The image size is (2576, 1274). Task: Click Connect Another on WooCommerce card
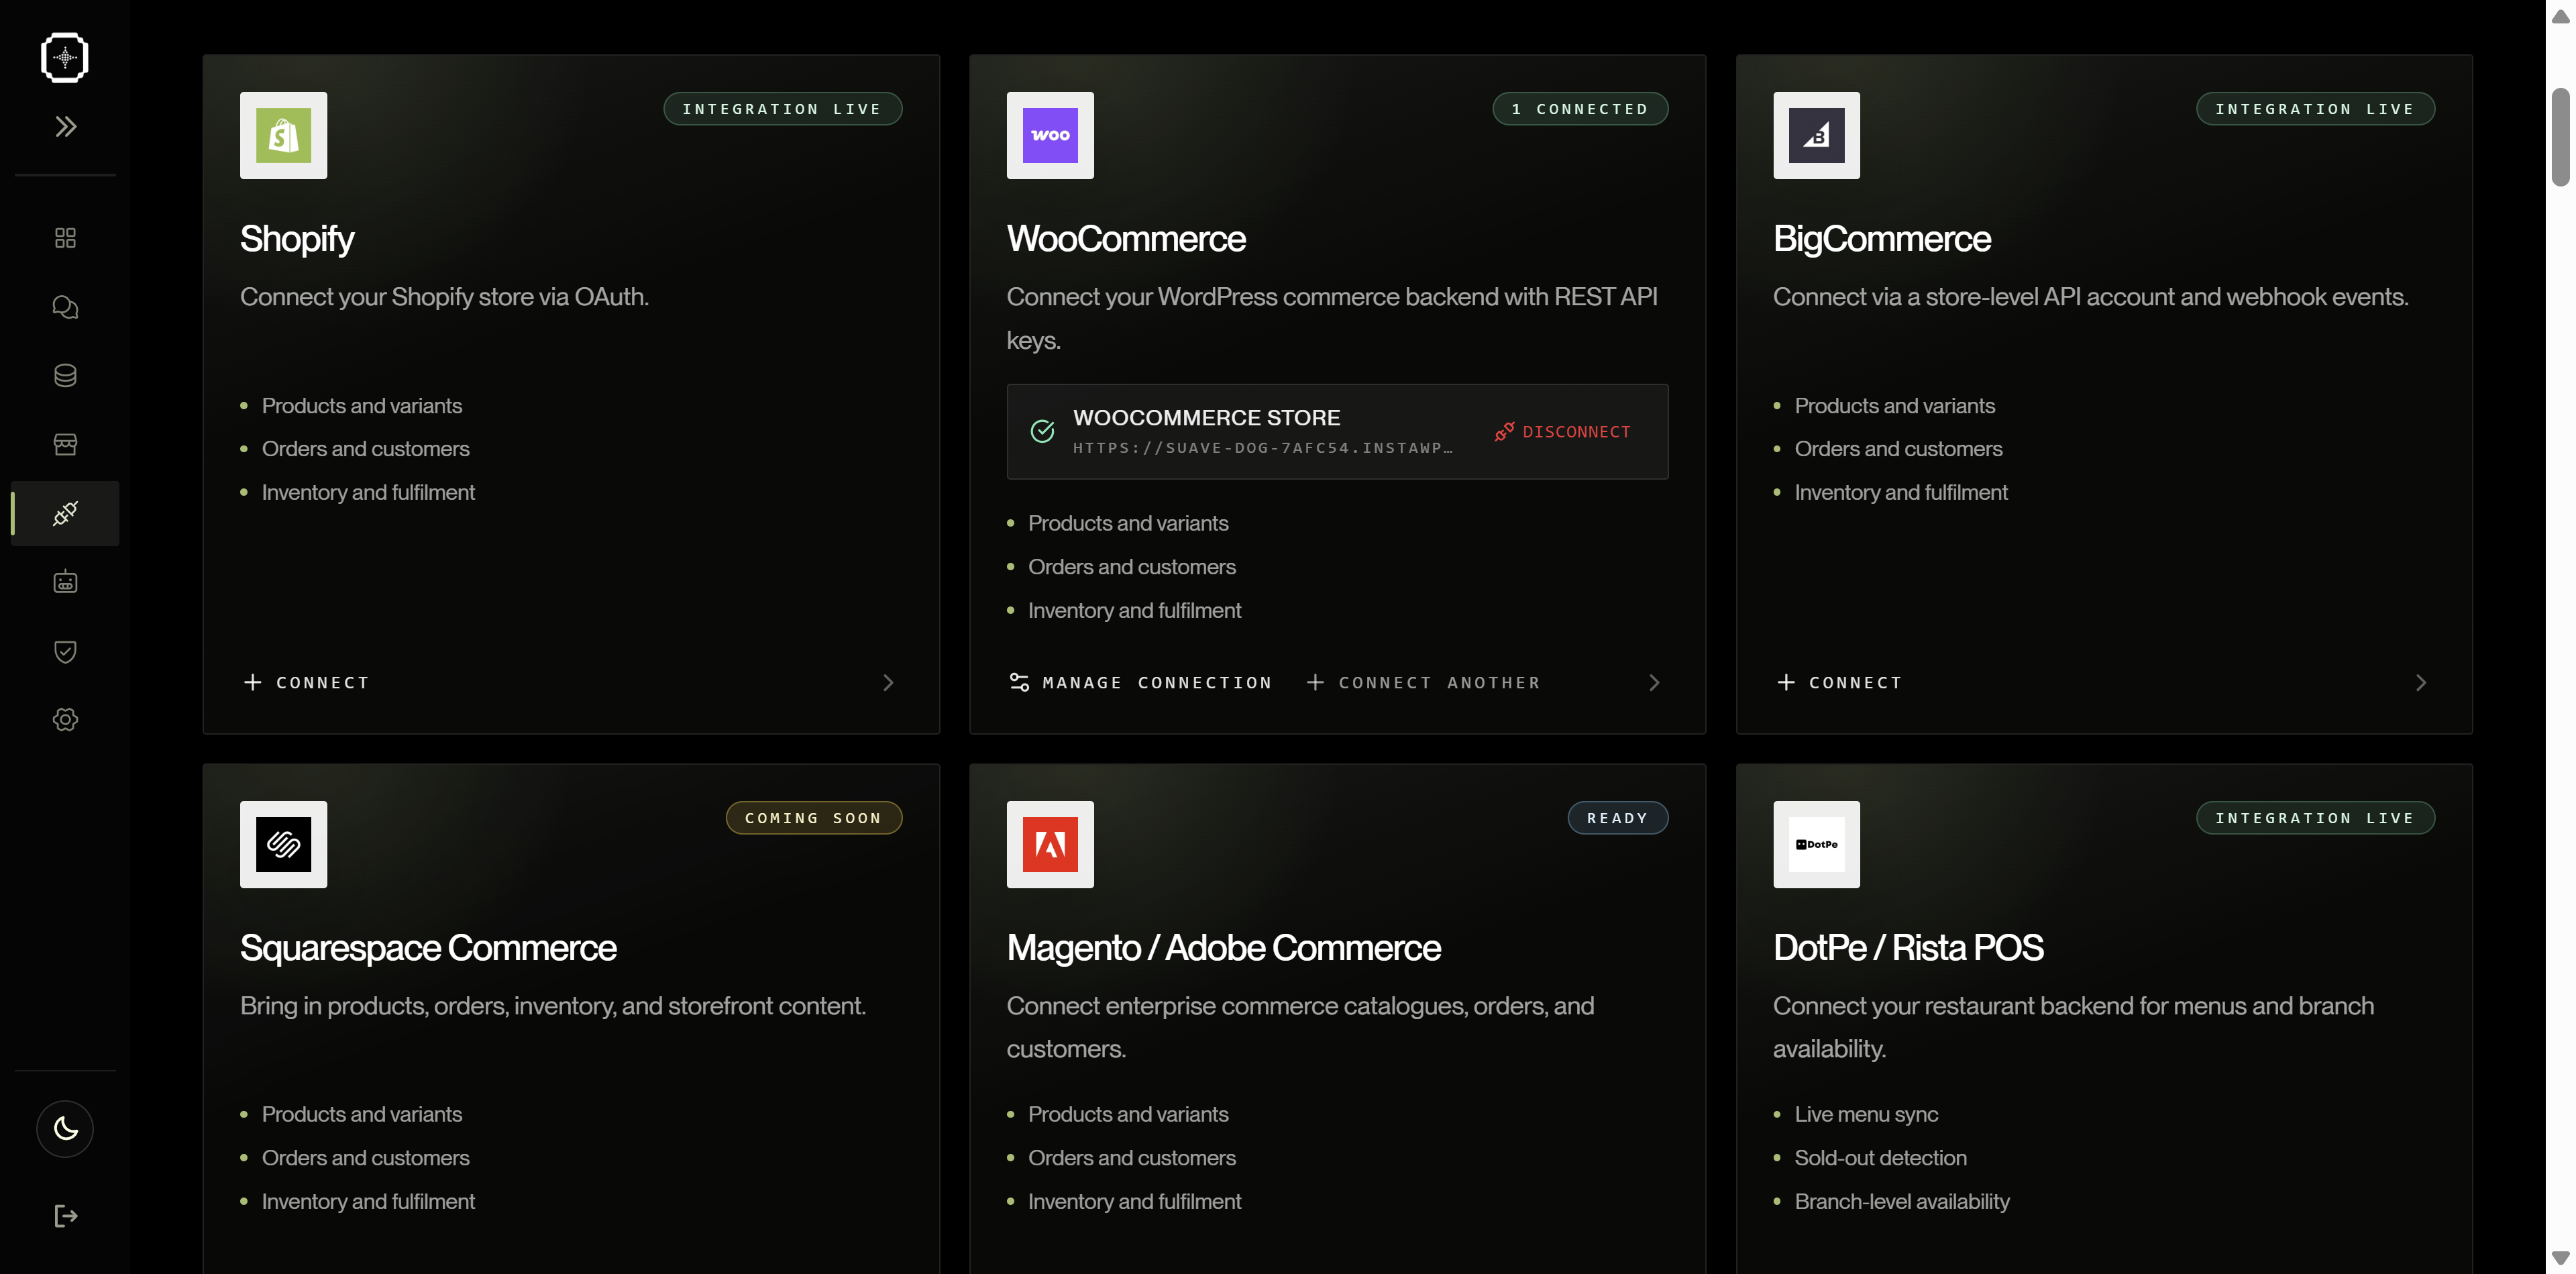point(1424,682)
